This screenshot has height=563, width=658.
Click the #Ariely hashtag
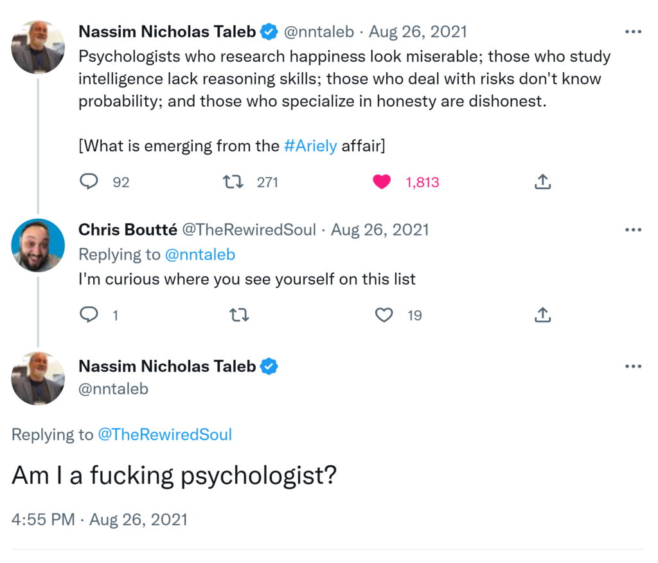point(310,146)
